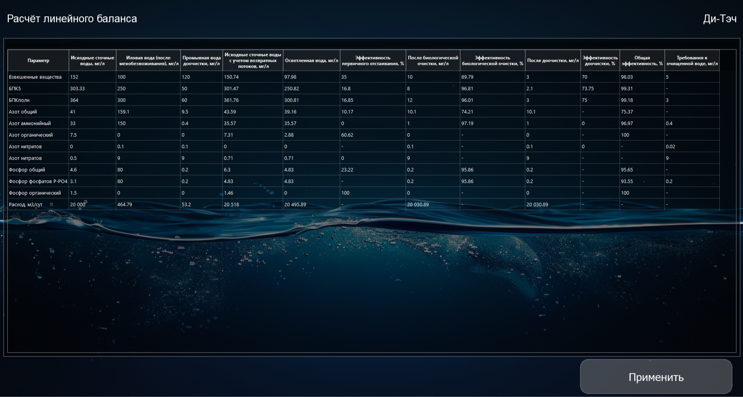The image size is (743, 397).
Task: Select the Осветленная вода column header
Action: (x=311, y=61)
